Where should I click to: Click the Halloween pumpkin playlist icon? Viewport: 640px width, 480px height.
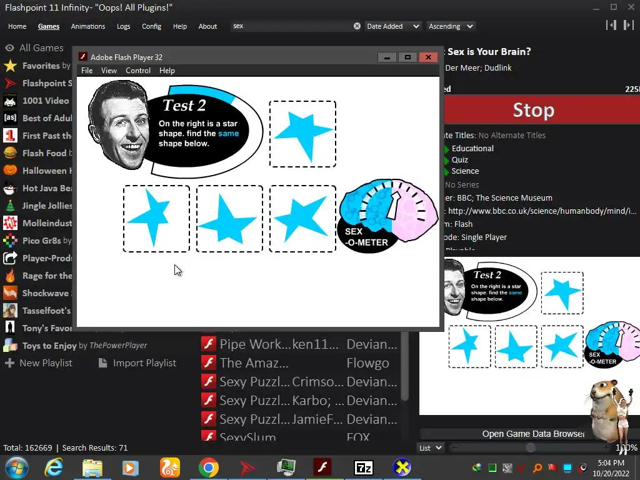(x=10, y=171)
